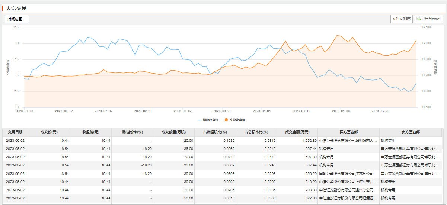Open the 时间范围 time range selector
This screenshot has height=205, width=447.
coord(17,19)
